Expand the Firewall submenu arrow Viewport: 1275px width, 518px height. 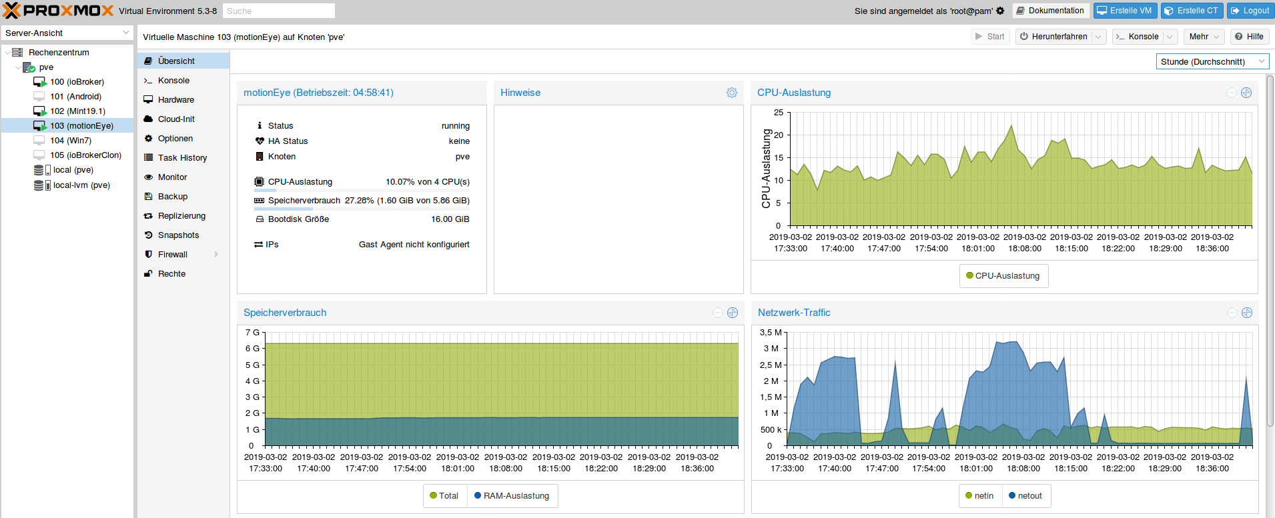216,255
